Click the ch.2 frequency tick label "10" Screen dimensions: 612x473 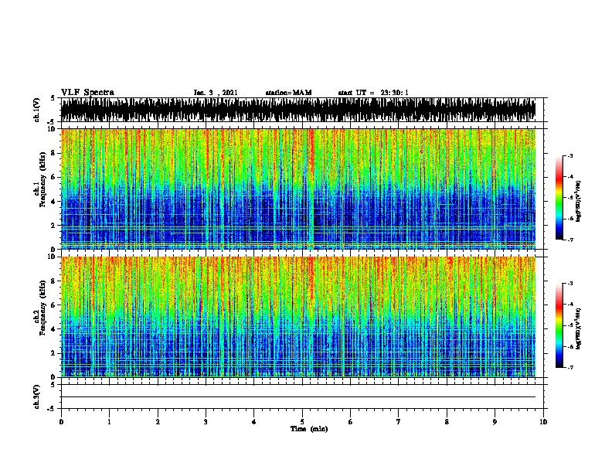tap(53, 257)
